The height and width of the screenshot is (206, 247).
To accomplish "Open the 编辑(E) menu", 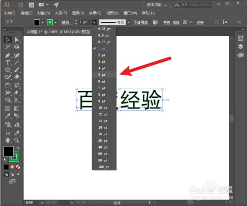I will [26, 13].
